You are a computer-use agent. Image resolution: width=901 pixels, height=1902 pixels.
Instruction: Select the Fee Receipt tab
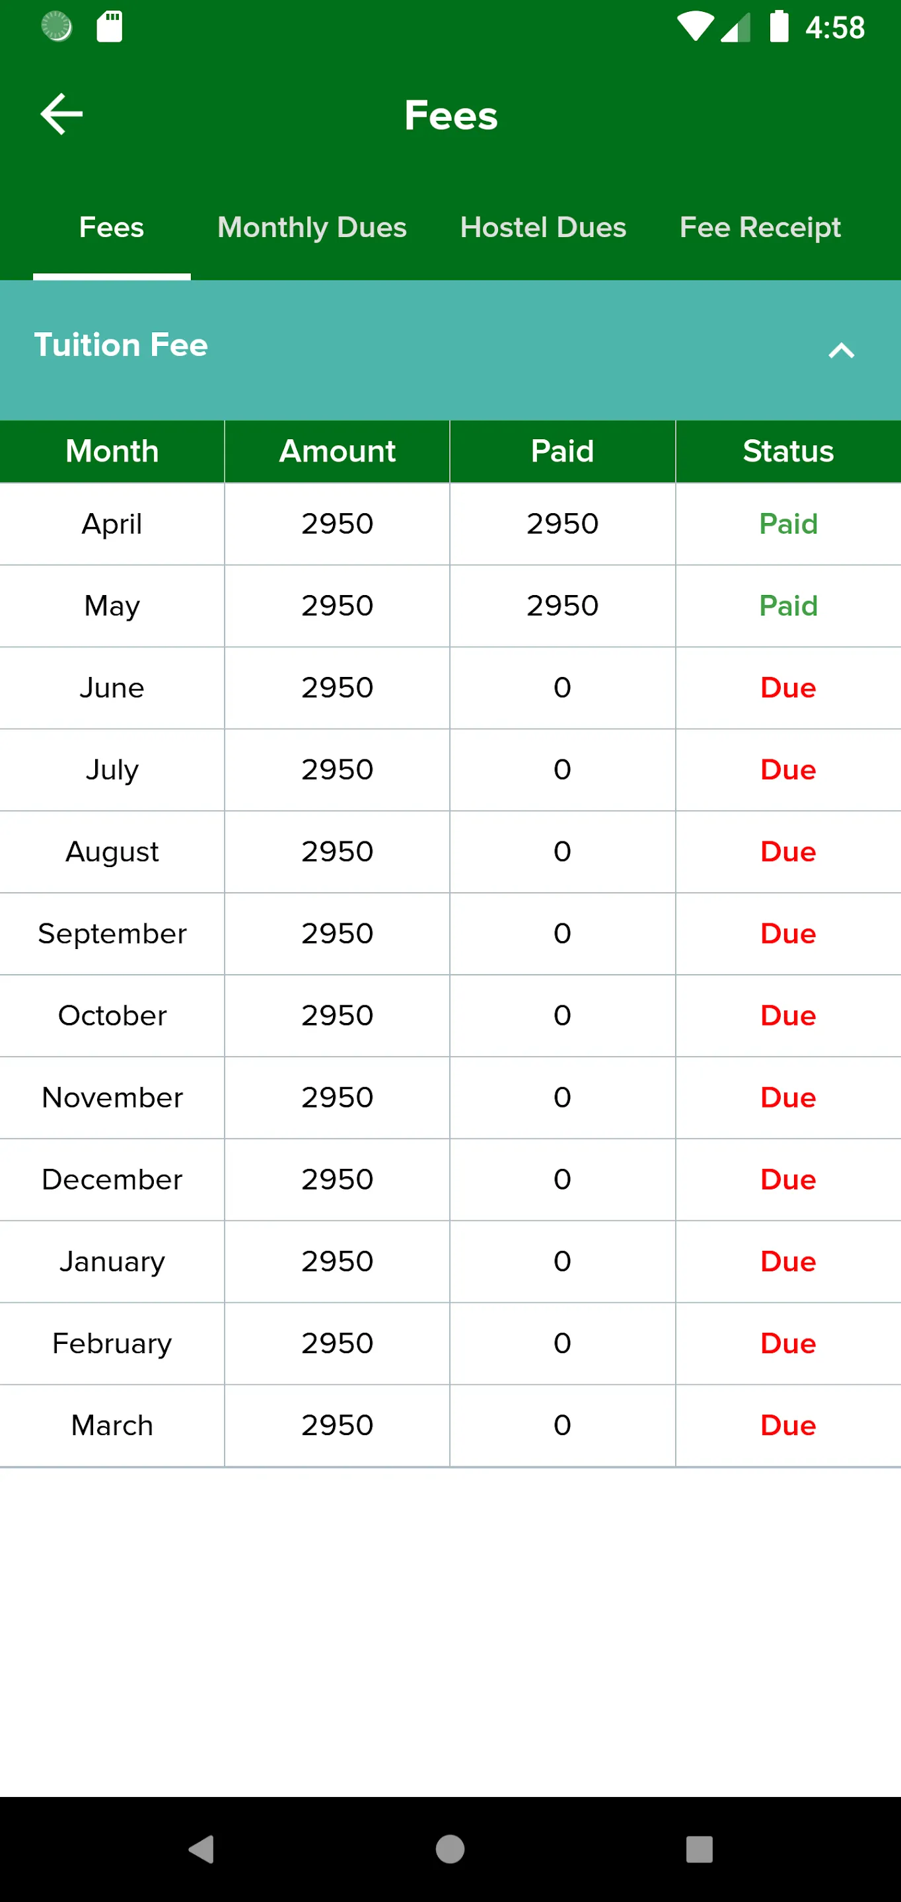760,227
